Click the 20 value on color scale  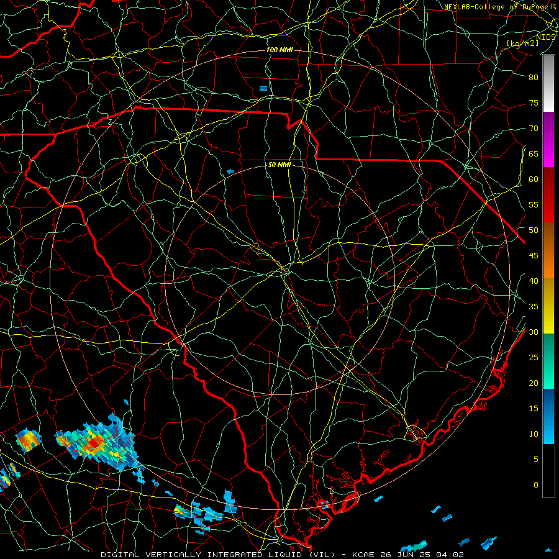click(534, 383)
